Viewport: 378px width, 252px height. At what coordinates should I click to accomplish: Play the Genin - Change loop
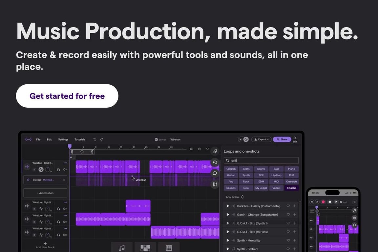[x=228, y=215]
